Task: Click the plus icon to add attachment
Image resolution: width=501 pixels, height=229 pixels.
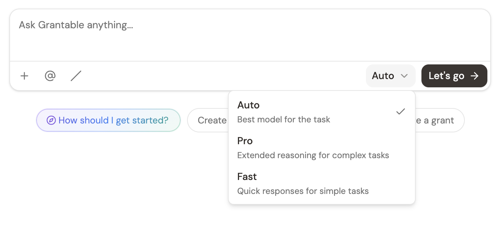Action: tap(24, 76)
